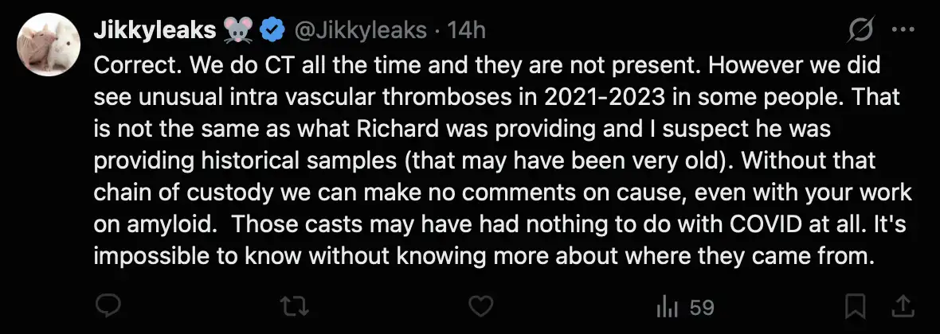Click the 14h timestamp

tap(468, 31)
